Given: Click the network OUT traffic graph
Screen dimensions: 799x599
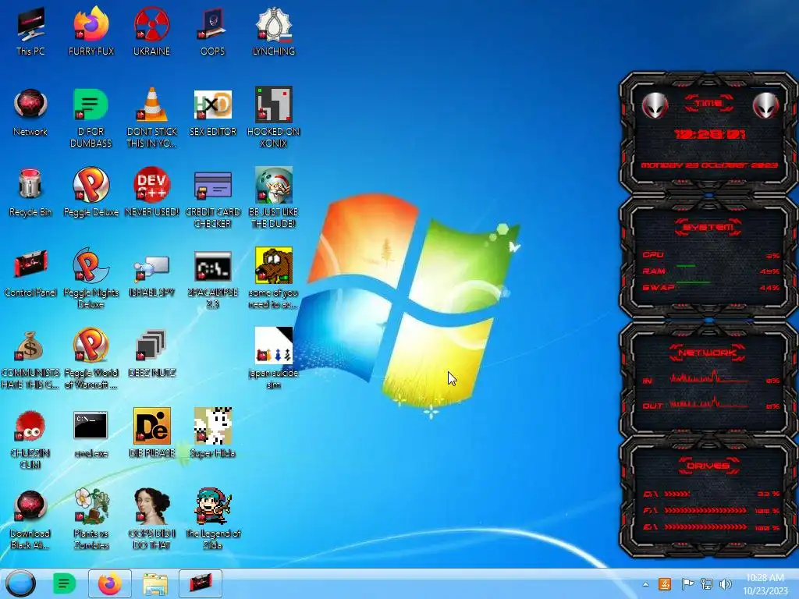Looking at the screenshot, I should click(x=708, y=402).
